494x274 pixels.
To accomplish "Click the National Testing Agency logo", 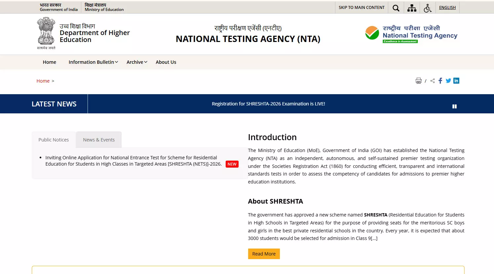I will 411,34.
